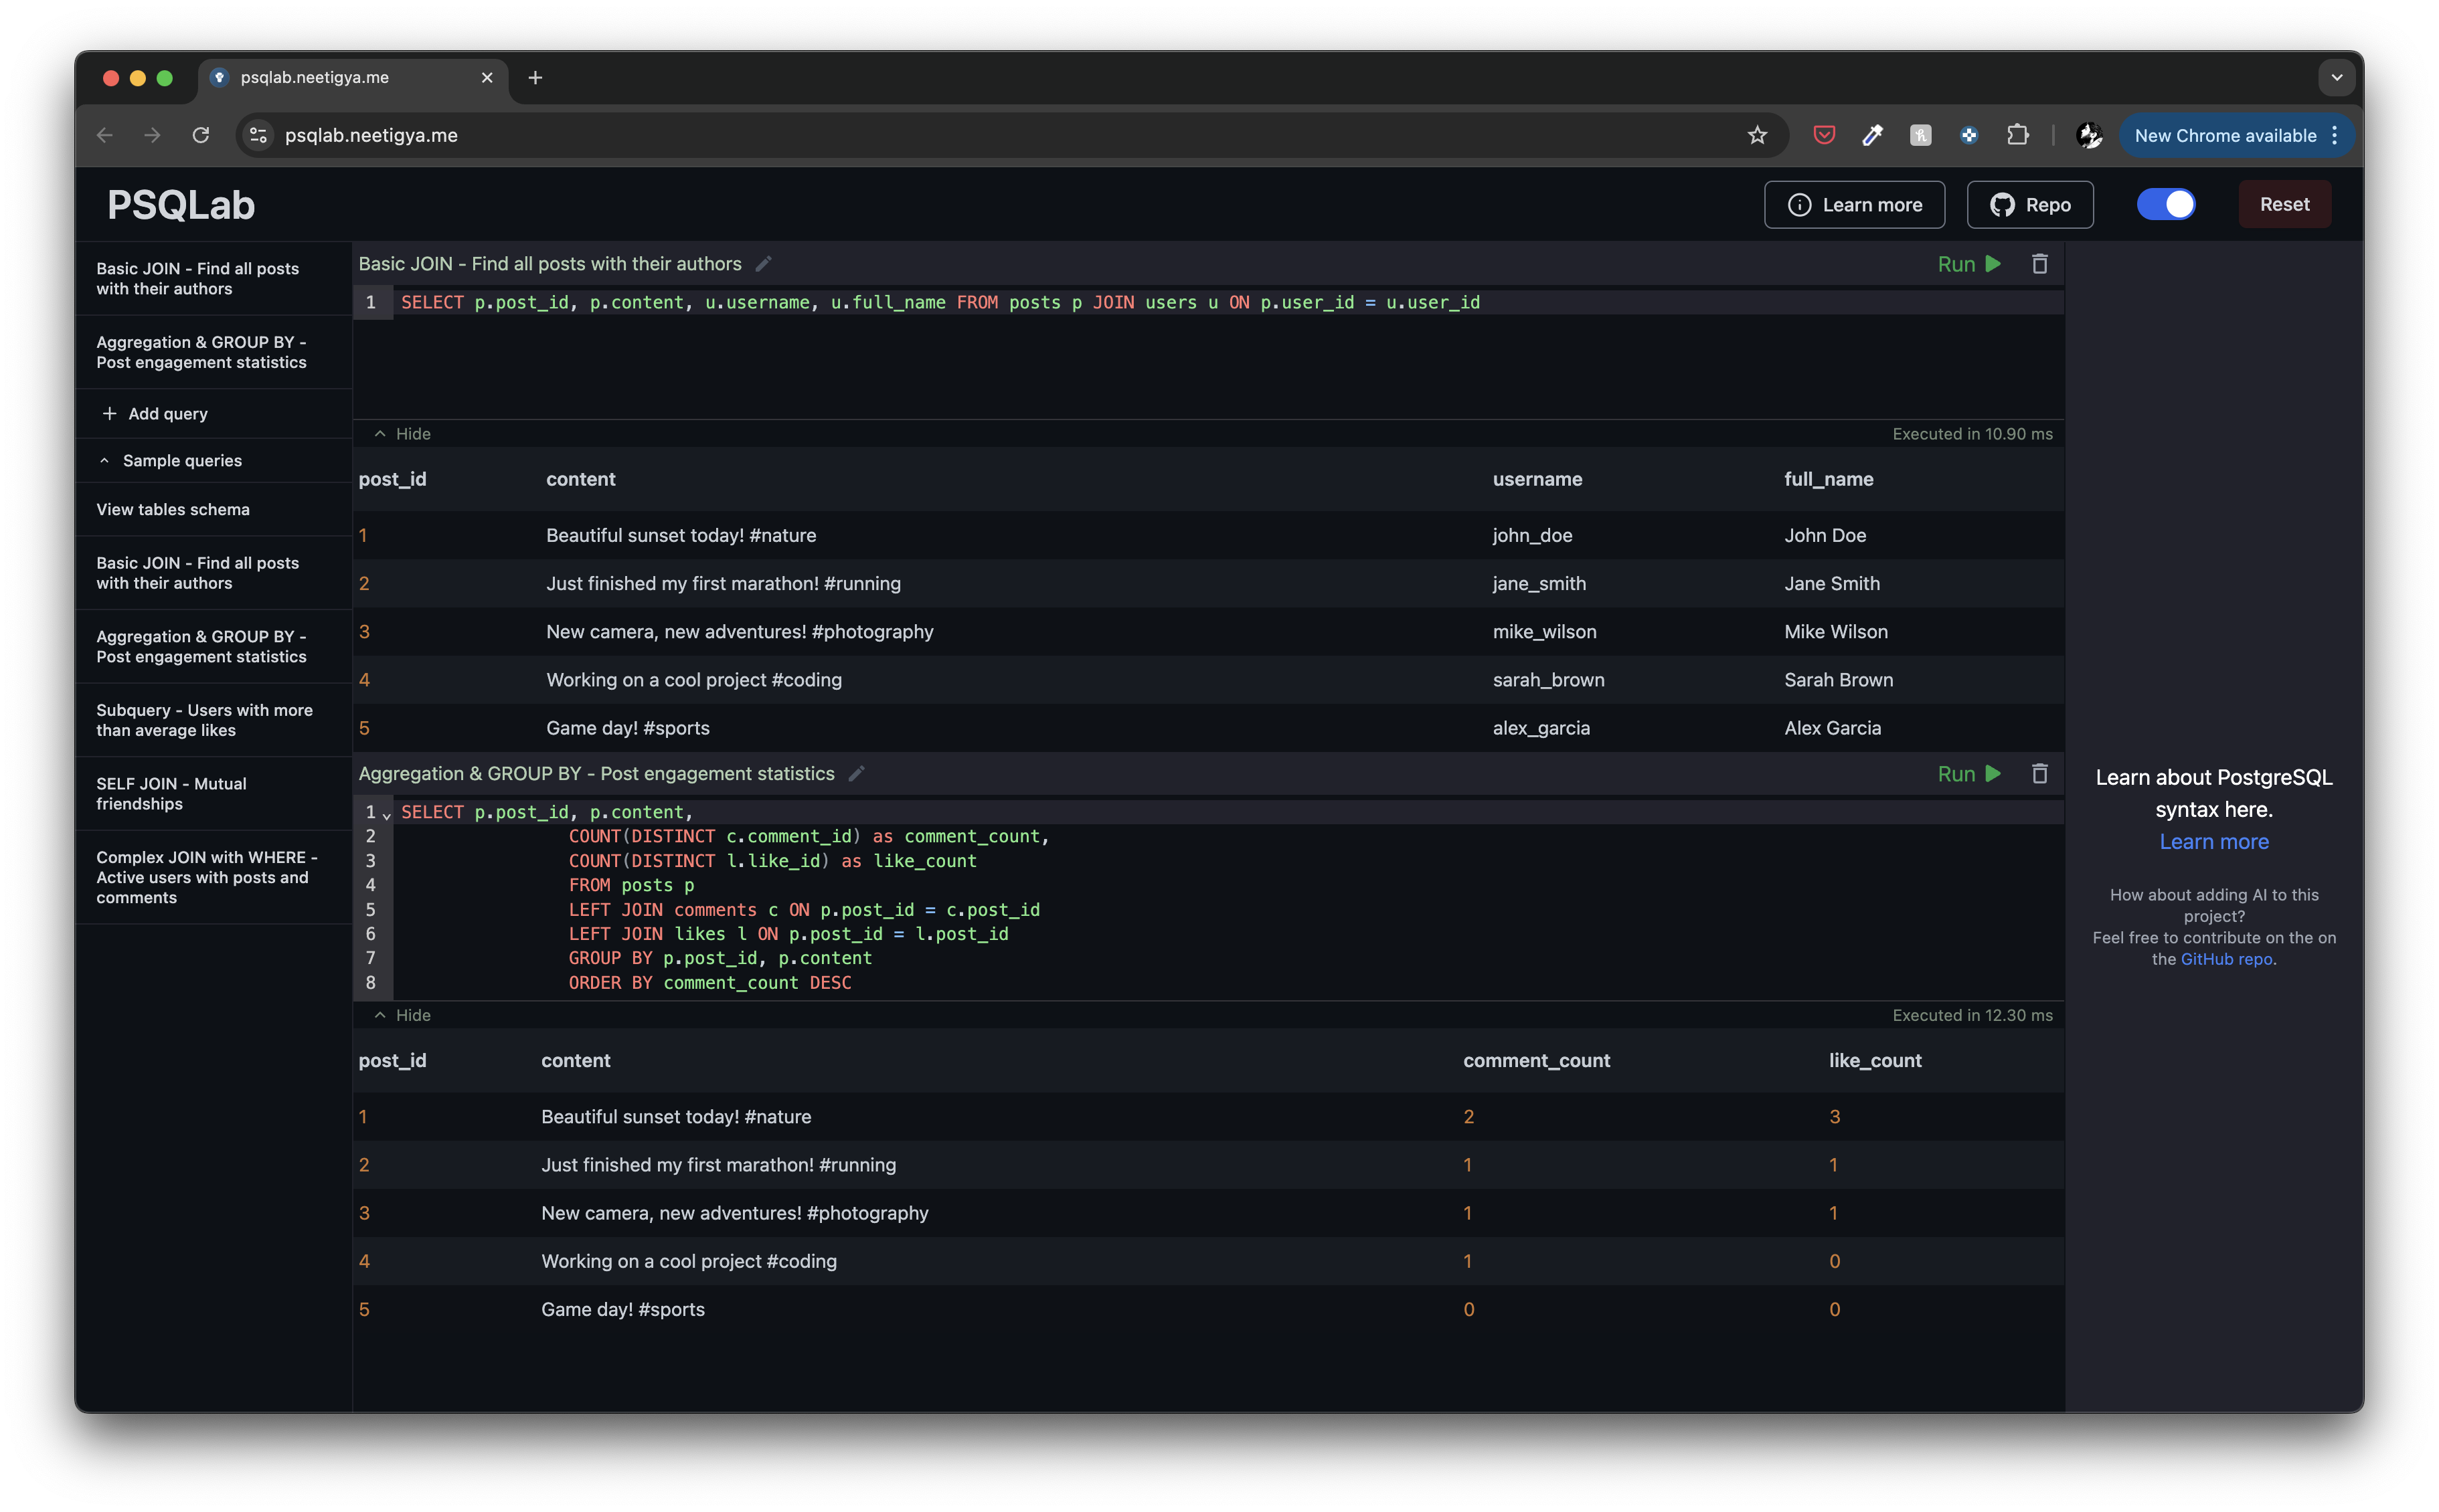This screenshot has width=2439, height=1512.
Task: Click the eyedropper extension icon
Action: [1872, 135]
